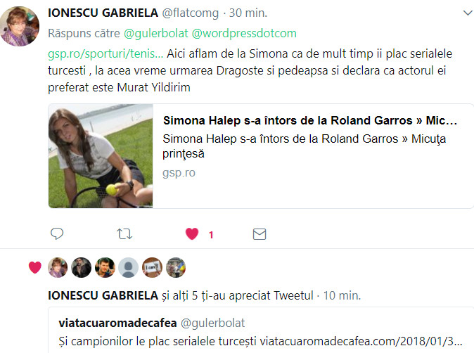This screenshot has height=353, width=474.
Task: Open the @wordpressdotcom mention
Action: click(244, 33)
